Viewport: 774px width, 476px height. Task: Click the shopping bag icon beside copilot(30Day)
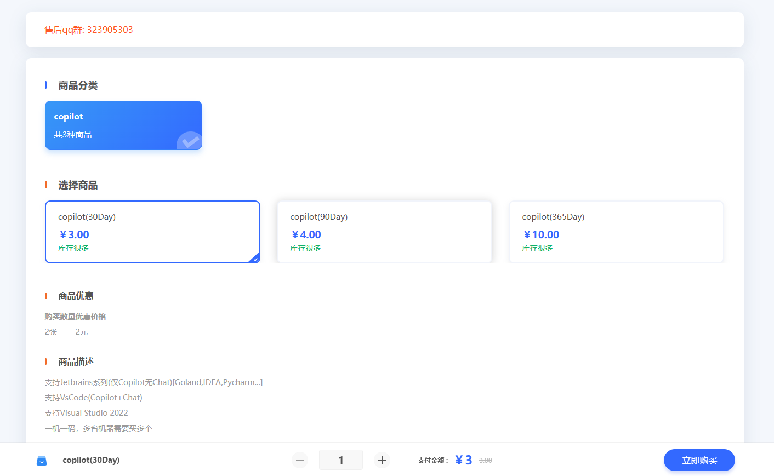click(42, 461)
